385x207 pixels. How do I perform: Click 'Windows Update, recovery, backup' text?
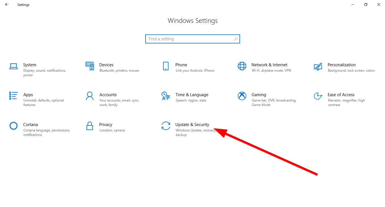pyautogui.click(x=195, y=133)
